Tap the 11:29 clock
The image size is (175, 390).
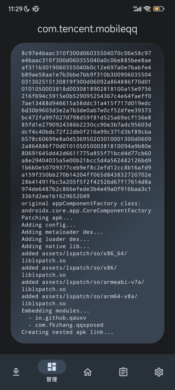(x=15, y=9)
